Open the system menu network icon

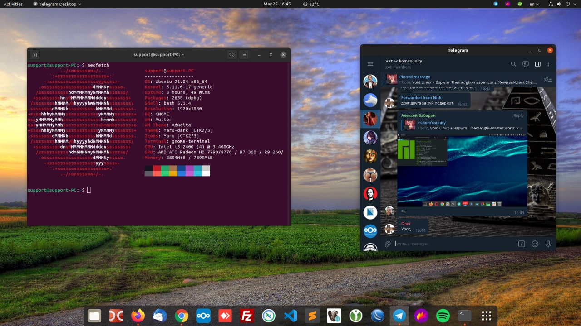551,4
